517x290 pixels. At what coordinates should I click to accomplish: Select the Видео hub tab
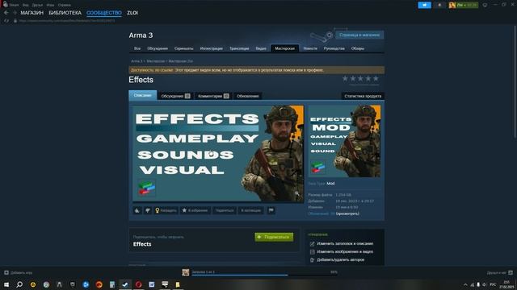coord(261,48)
